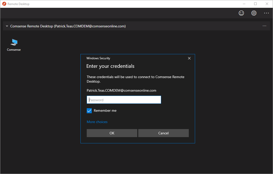Focus the Password input field
Image resolution: width=273 pixels, height=174 pixels.
point(124,100)
